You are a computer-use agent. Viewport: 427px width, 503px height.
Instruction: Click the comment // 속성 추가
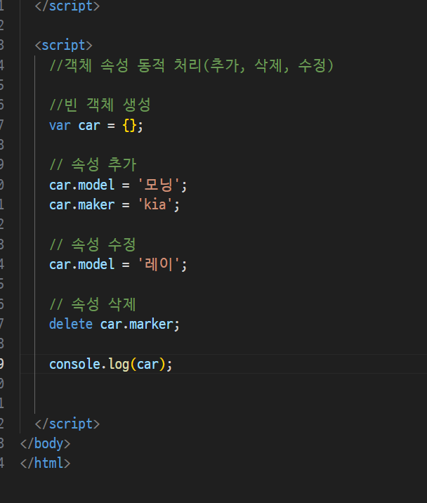pos(93,164)
